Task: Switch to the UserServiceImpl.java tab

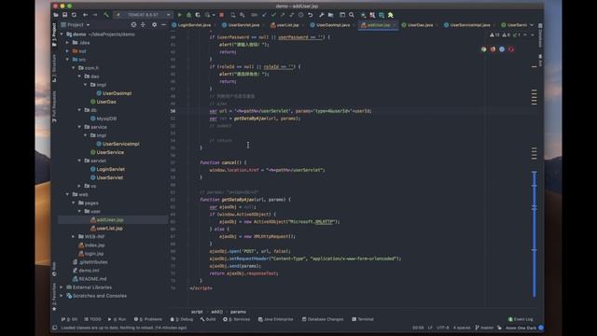Action: [470, 25]
